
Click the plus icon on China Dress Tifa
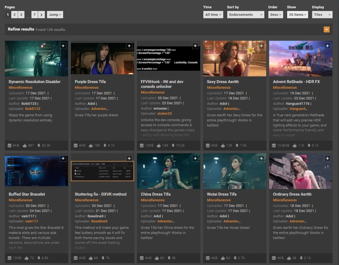195,158
